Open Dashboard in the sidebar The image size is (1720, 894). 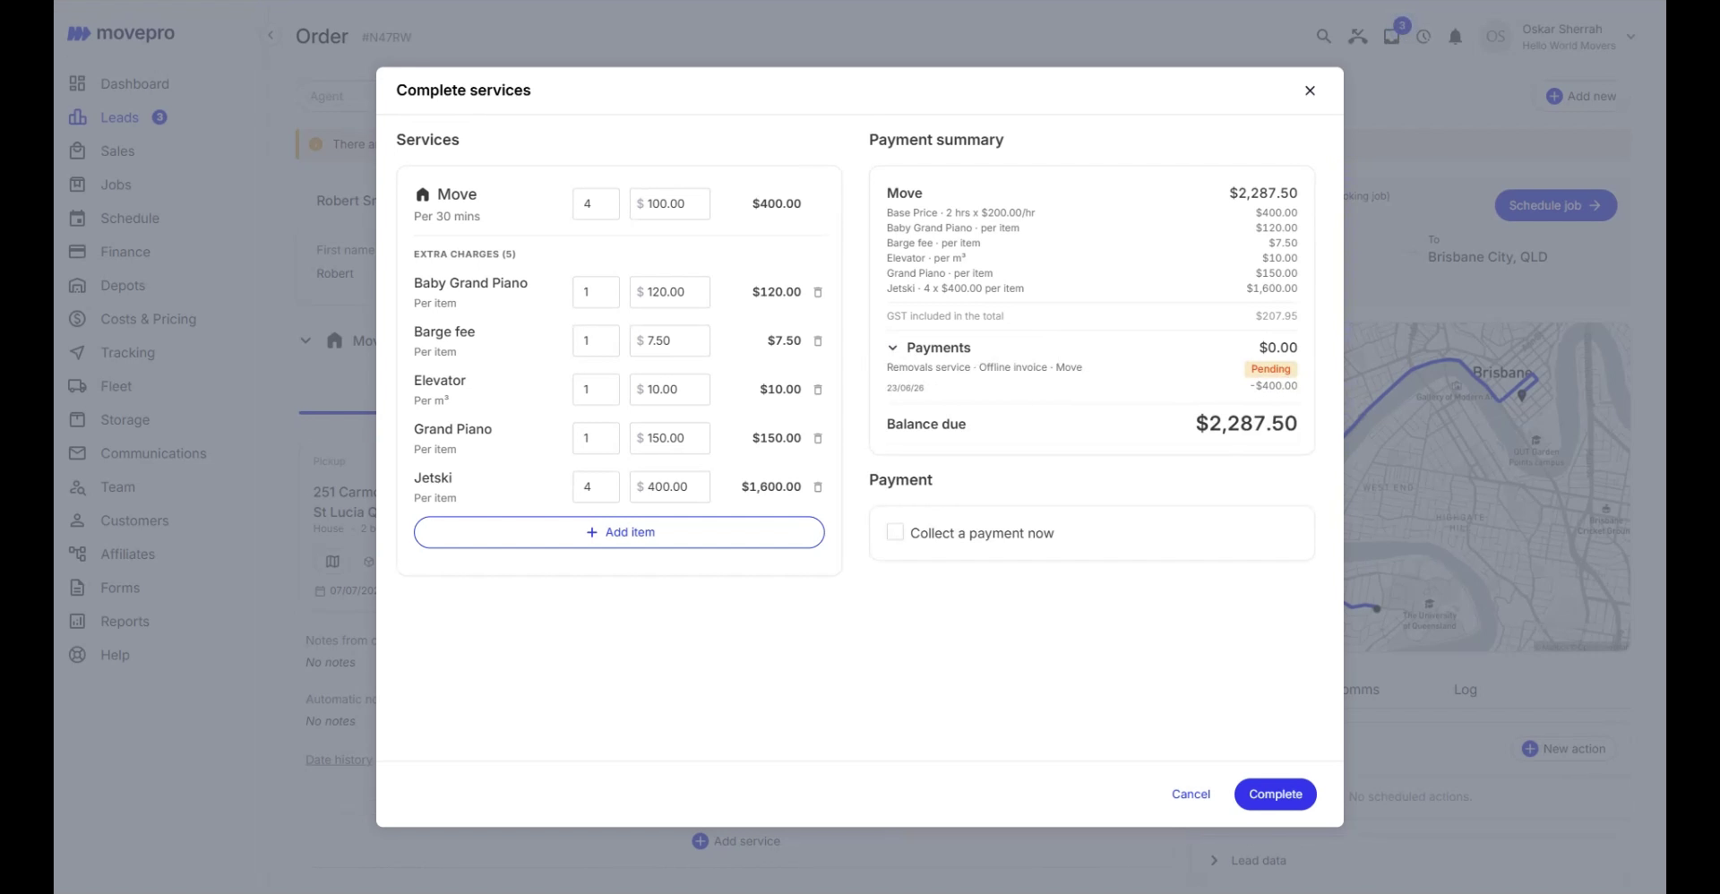pyautogui.click(x=134, y=84)
